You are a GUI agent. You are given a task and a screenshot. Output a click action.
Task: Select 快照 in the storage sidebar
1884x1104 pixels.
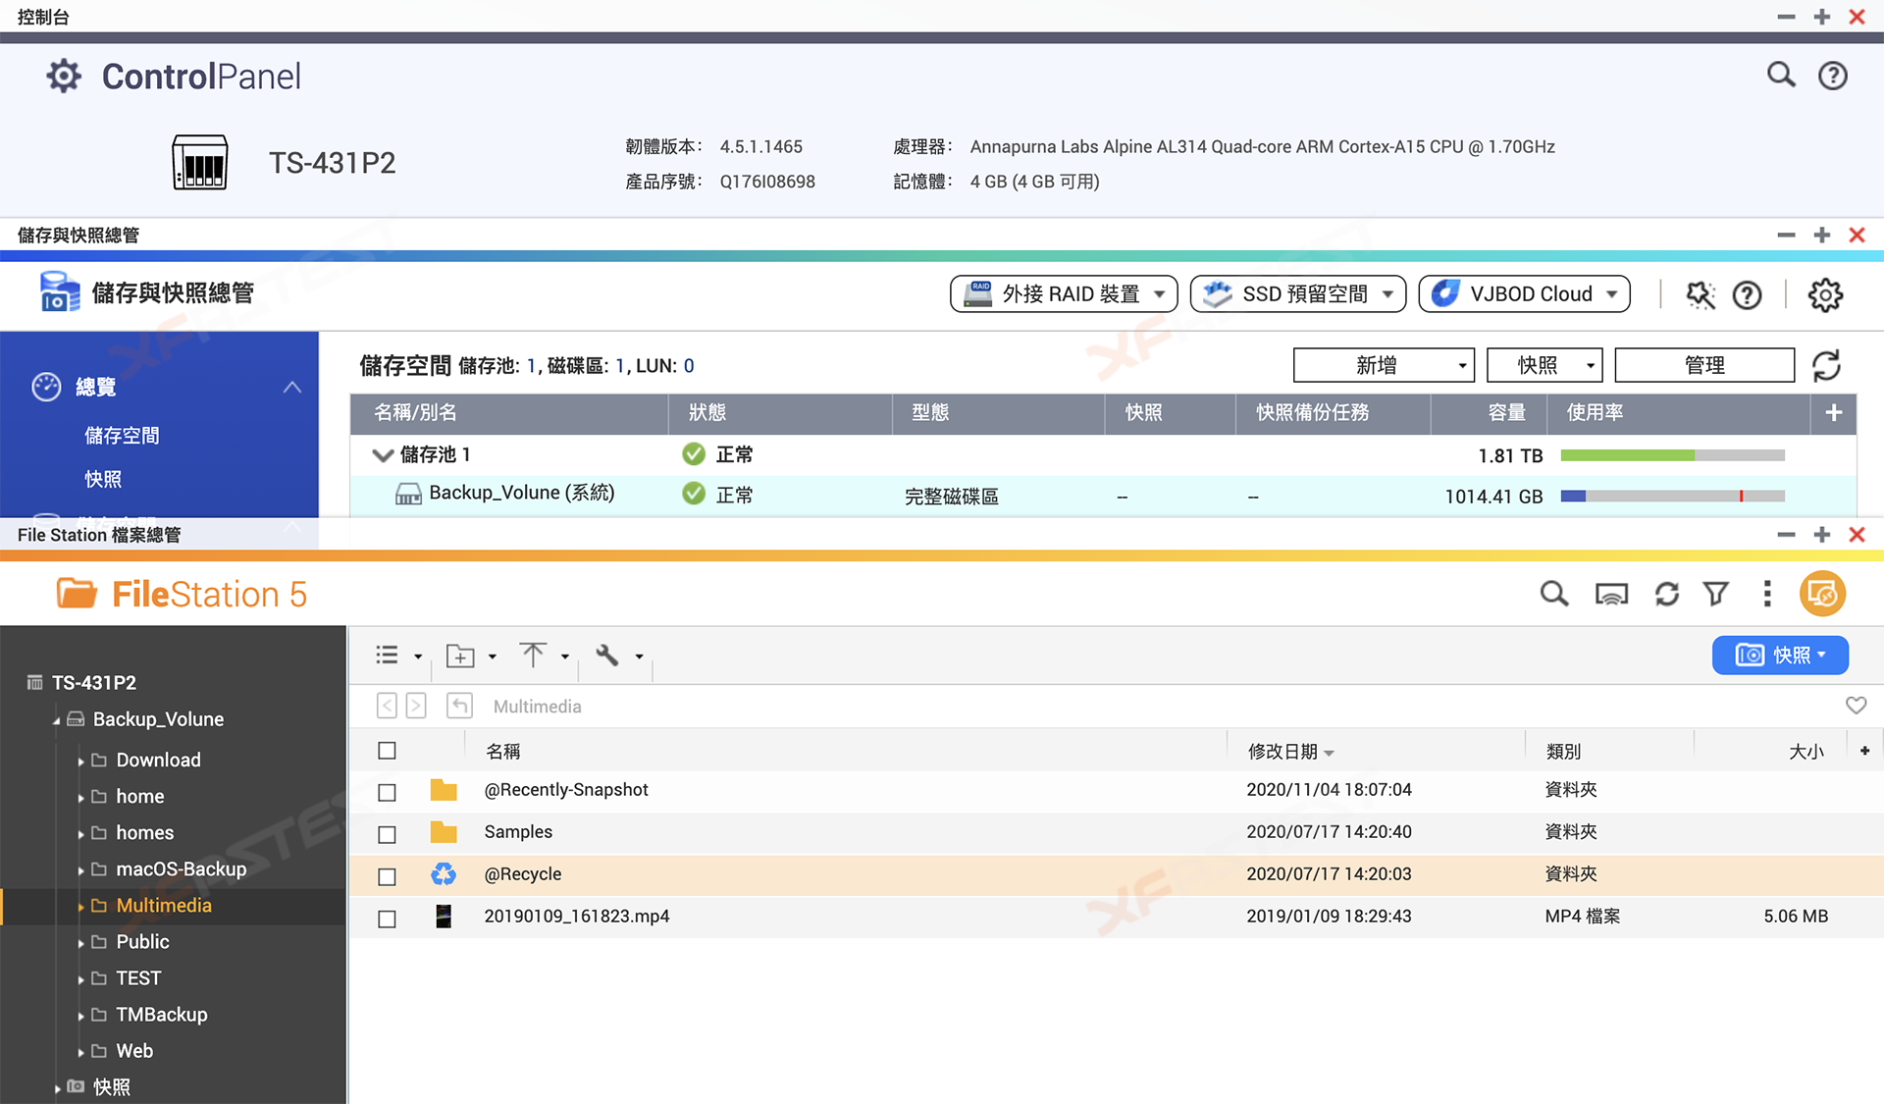[x=103, y=479]
